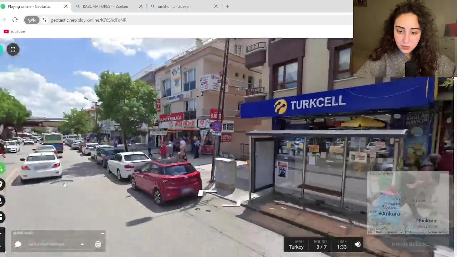Screen dimensions: 457x257
Task: View site information icon beside URL
Action: click(x=44, y=20)
